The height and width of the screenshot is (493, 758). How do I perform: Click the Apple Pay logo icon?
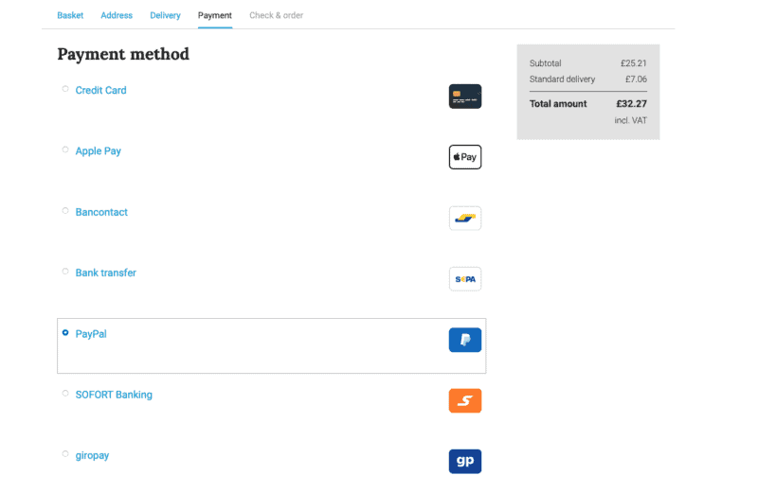465,157
